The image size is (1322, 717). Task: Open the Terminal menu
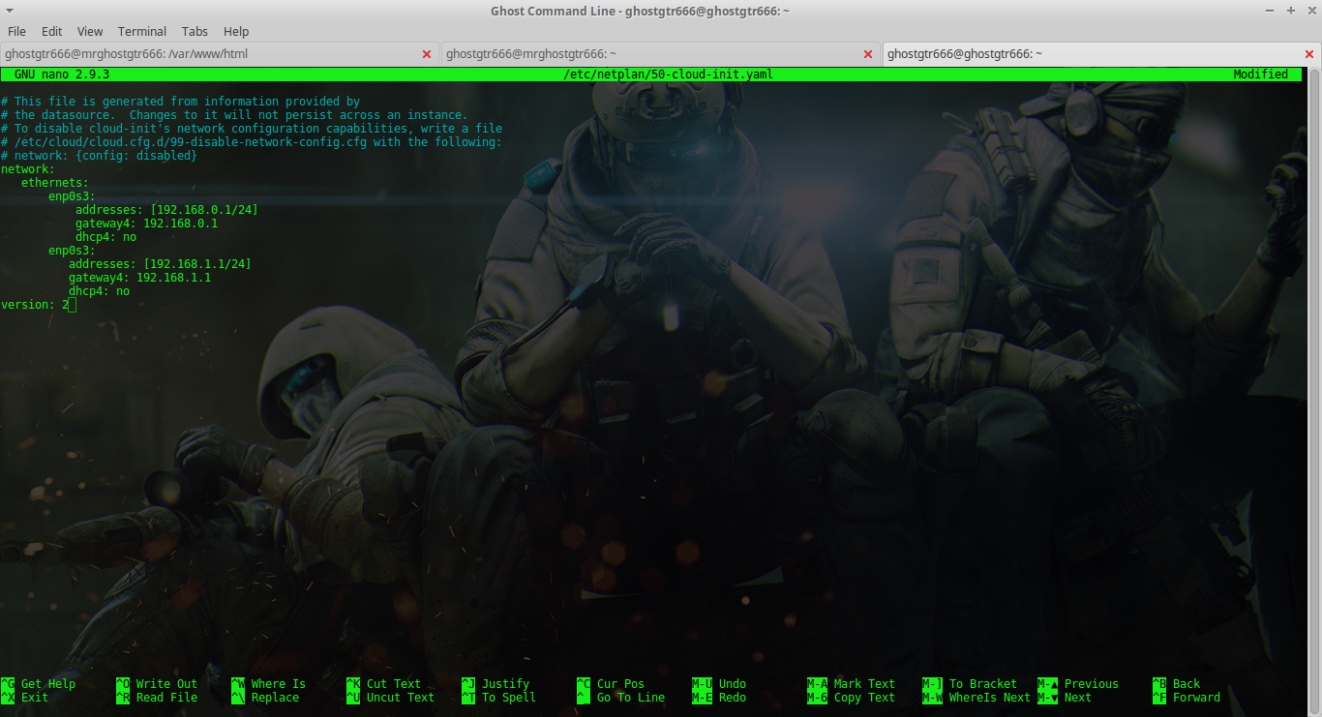(x=141, y=31)
